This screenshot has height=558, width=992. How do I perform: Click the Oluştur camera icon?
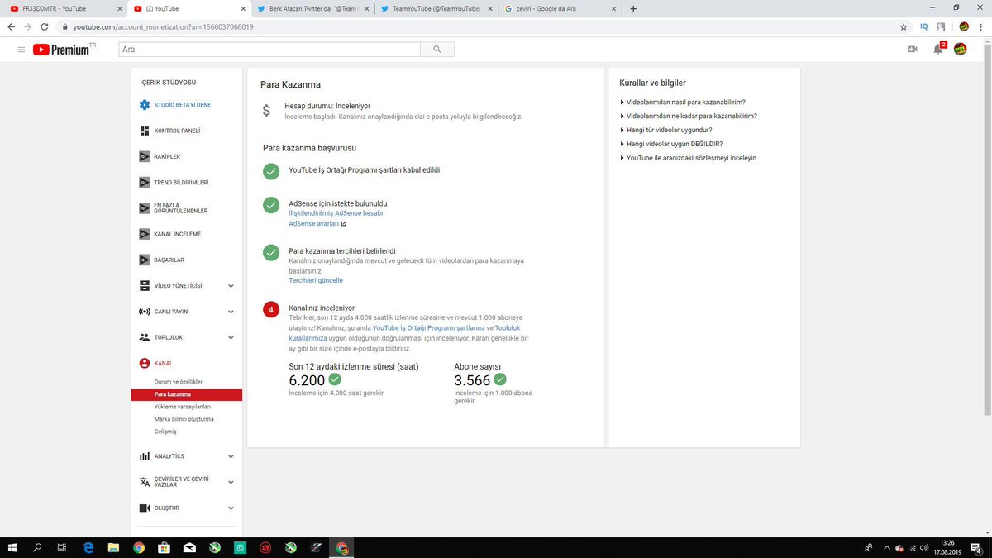[145, 508]
